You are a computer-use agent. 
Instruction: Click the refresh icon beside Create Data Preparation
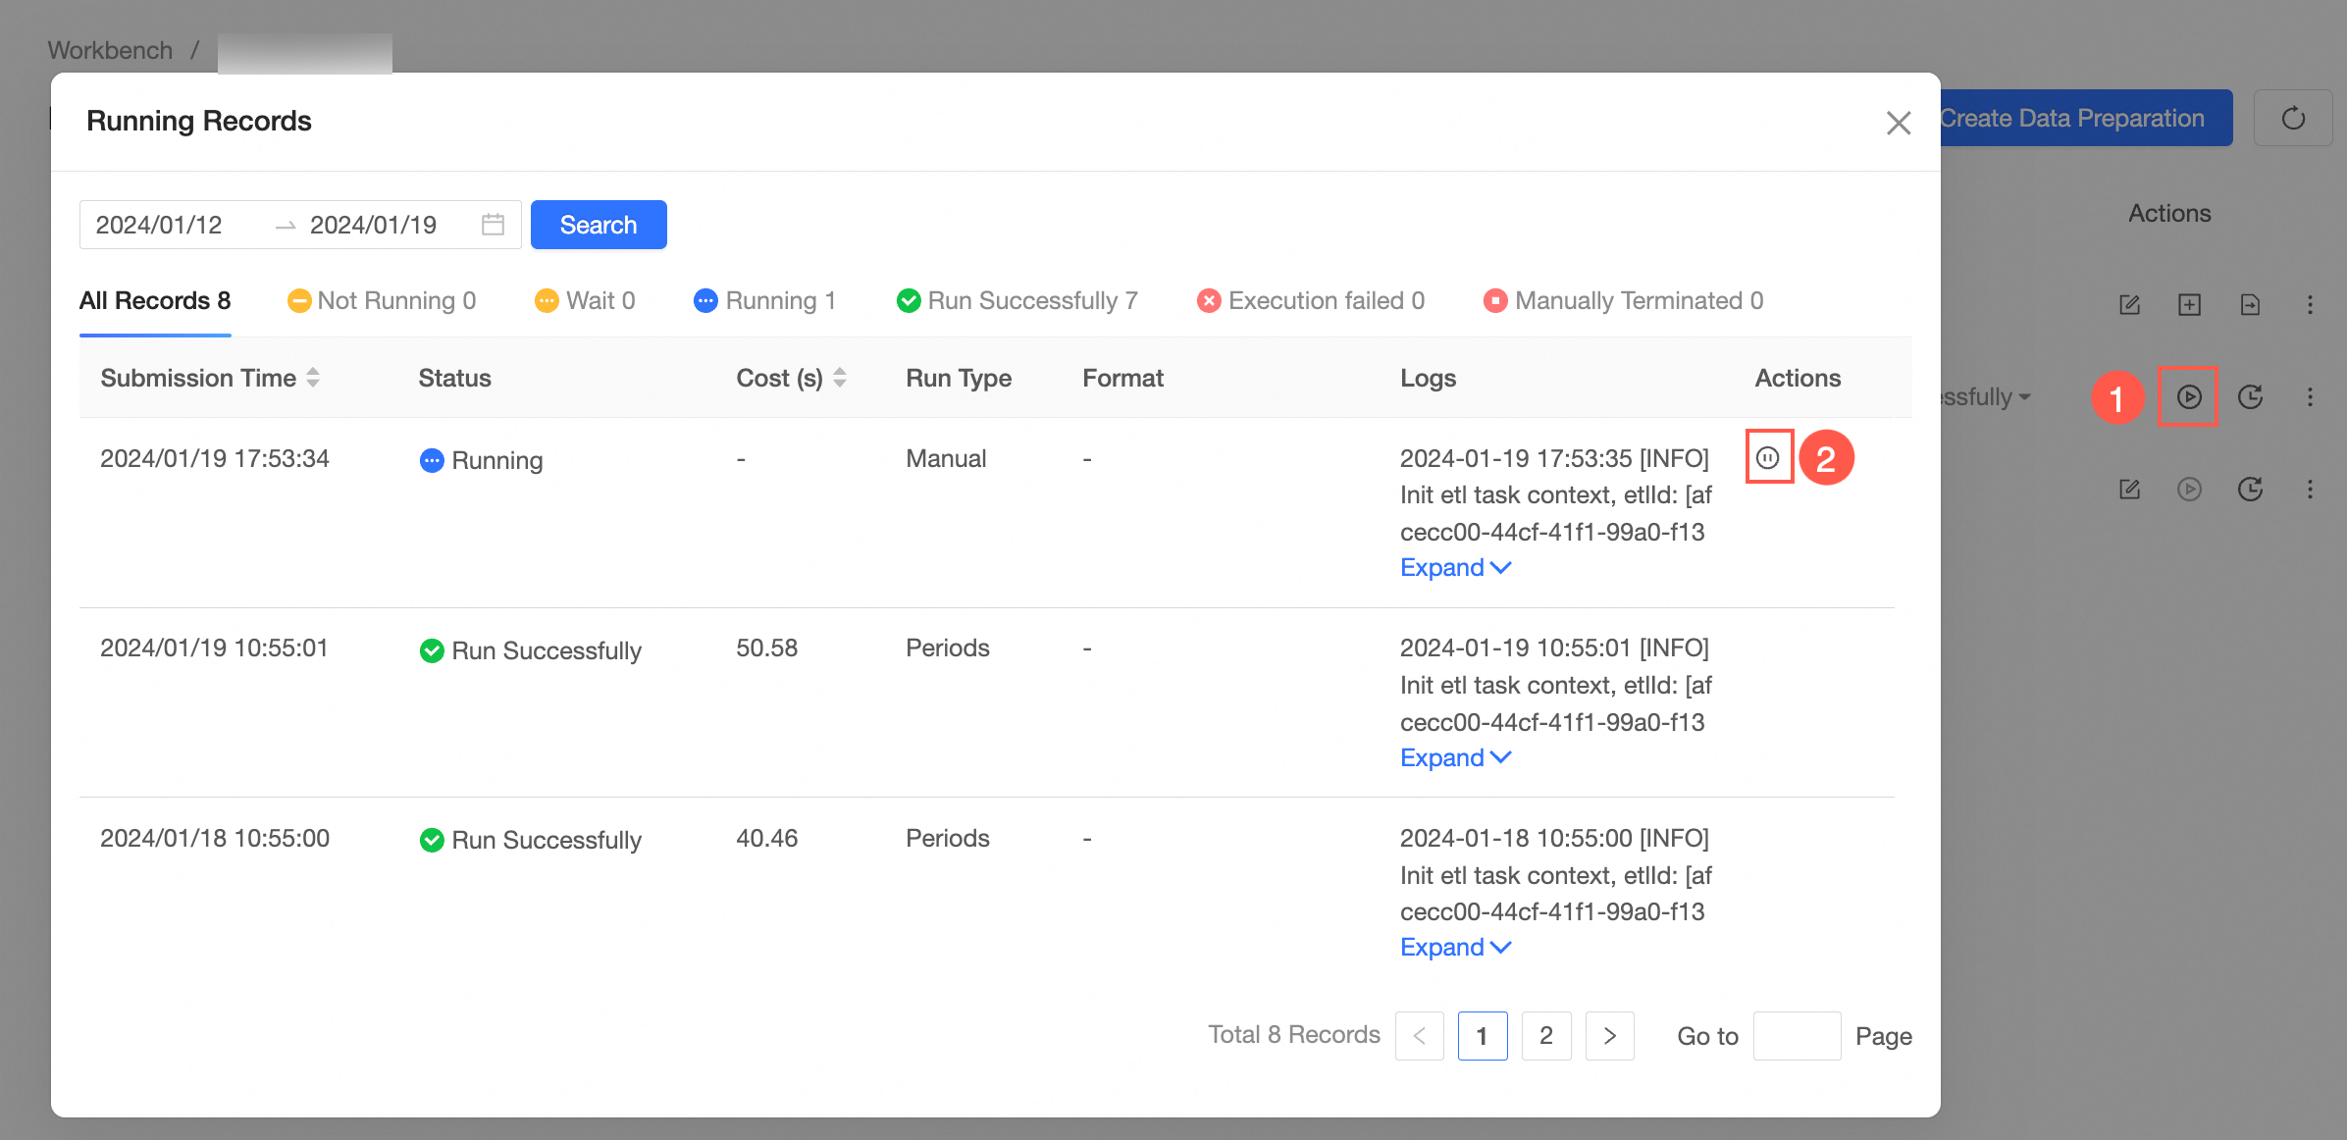point(2292,119)
